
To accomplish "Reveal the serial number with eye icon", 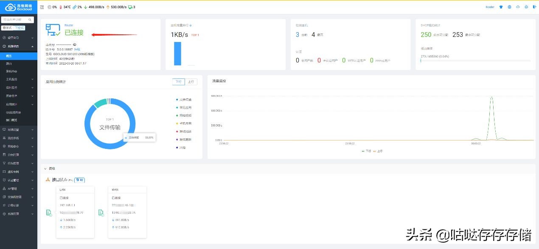I will [74, 44].
